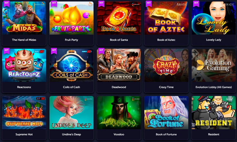The image size is (237, 142).
Task: Launch the Undine's Deep game artwork
Action: coord(71,113)
